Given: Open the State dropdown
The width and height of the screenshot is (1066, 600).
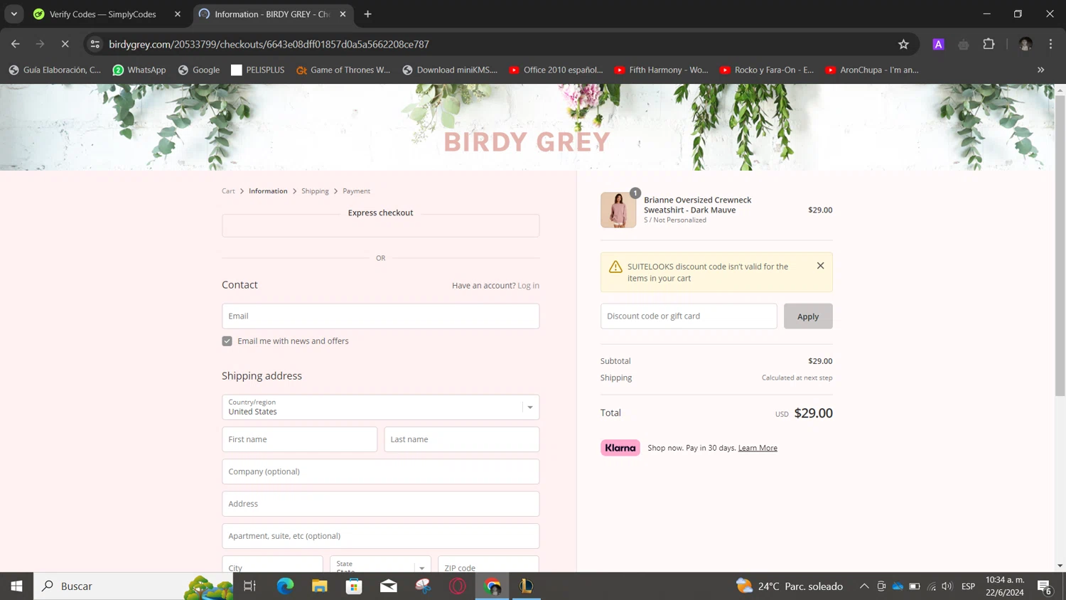Looking at the screenshot, I should (380, 565).
